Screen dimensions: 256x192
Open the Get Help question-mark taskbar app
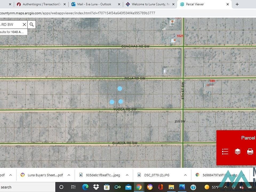click(193, 187)
